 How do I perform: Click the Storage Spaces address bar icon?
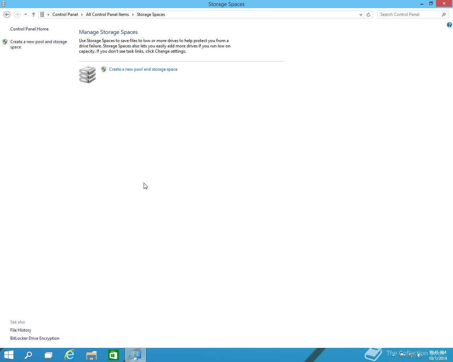[42, 14]
